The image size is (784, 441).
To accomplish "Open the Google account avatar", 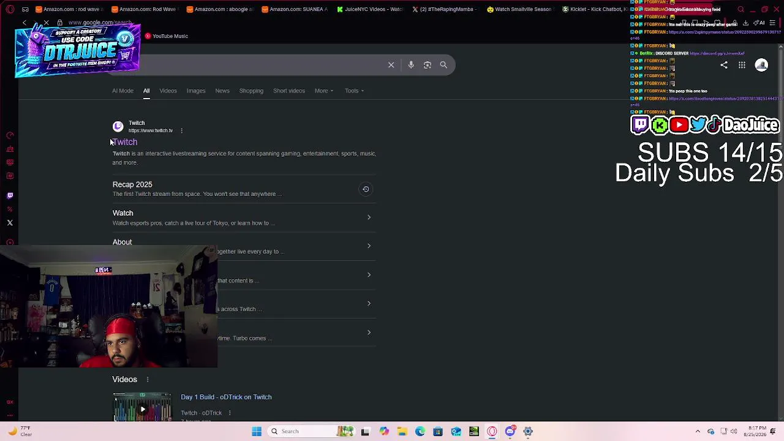I will tap(761, 65).
